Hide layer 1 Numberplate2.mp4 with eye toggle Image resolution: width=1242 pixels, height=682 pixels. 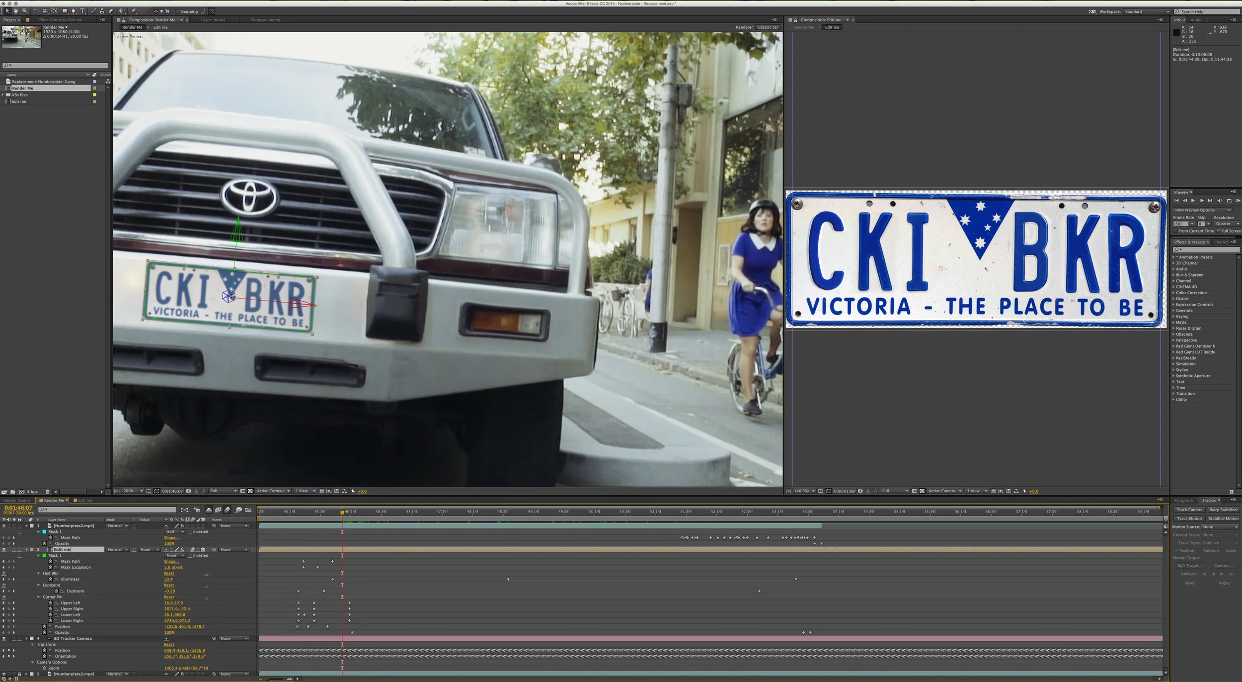[x=4, y=526]
